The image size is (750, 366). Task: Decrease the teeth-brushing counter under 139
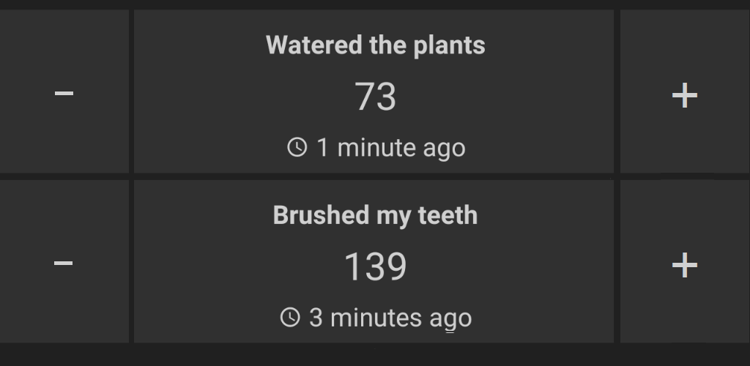click(x=64, y=263)
